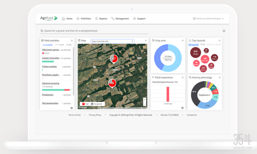The height and width of the screenshot is (154, 257).
Task: Select the Weeds hazards tab
Action: pyautogui.click(x=218, y=45)
